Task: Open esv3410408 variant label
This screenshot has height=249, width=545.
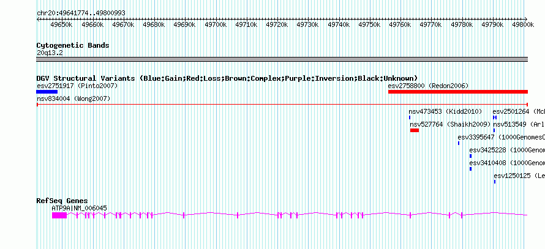Action: 507,163
